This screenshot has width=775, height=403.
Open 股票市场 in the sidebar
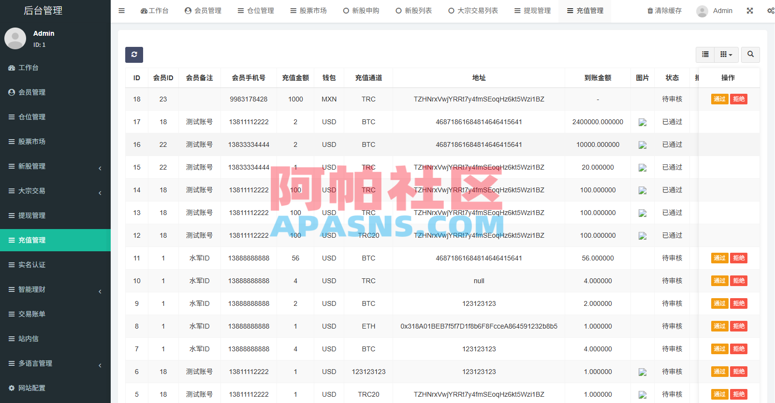coord(55,142)
